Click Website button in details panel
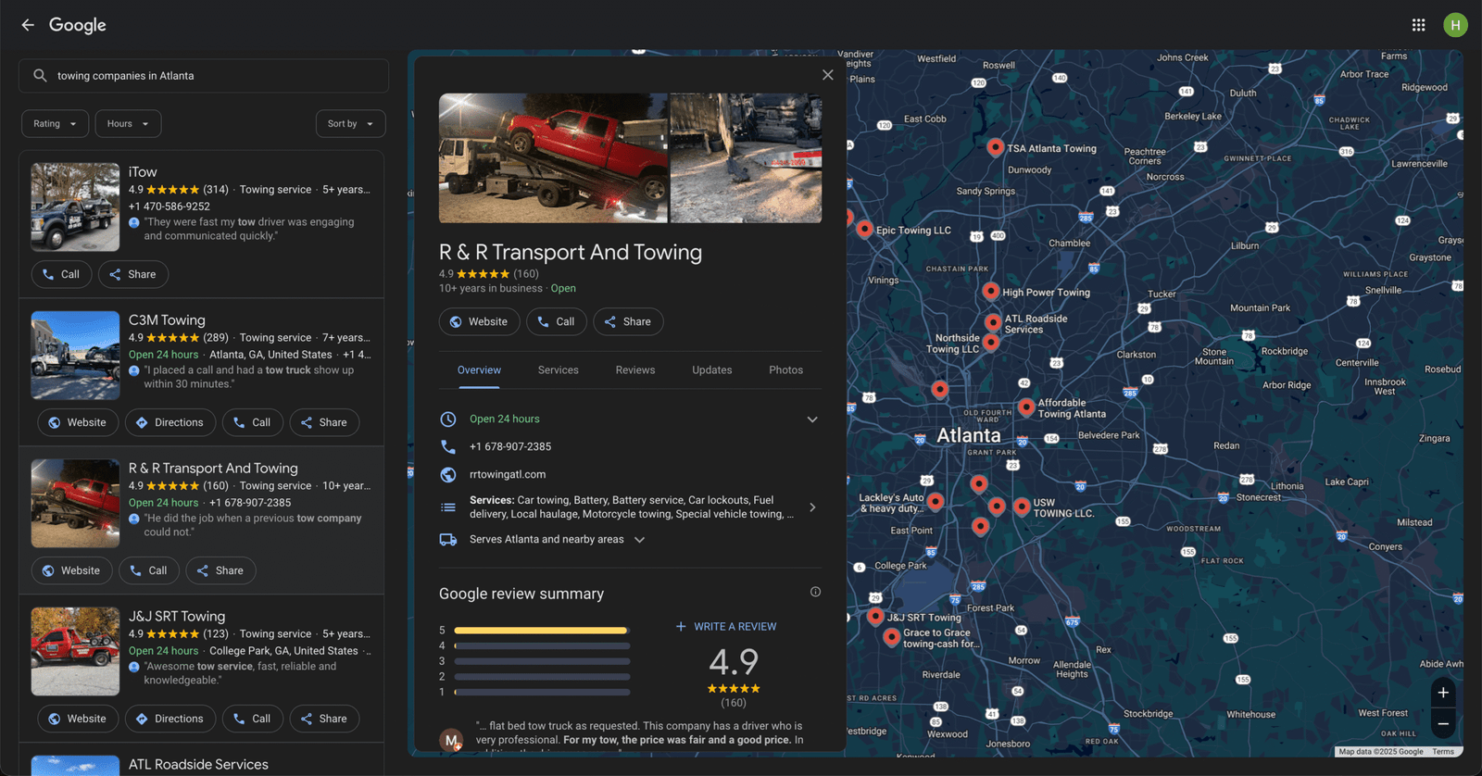 (479, 321)
